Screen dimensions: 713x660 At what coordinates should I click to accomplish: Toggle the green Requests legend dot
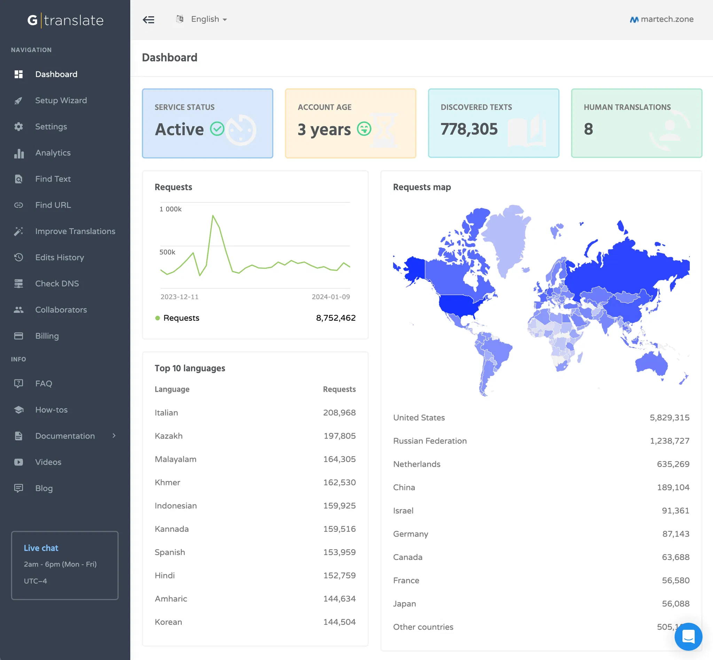click(x=157, y=318)
